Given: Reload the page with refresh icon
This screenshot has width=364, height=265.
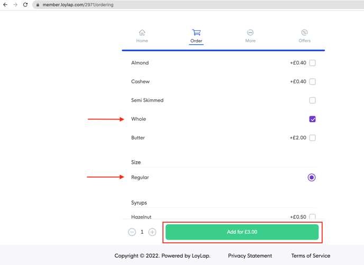Looking at the screenshot, I should (x=25, y=5).
